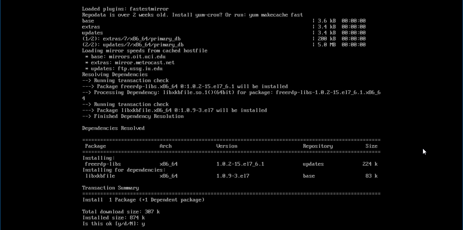Click 'Total download size: 307 k' line
Viewport: 463px width, 230px height.
[x=121, y=212]
